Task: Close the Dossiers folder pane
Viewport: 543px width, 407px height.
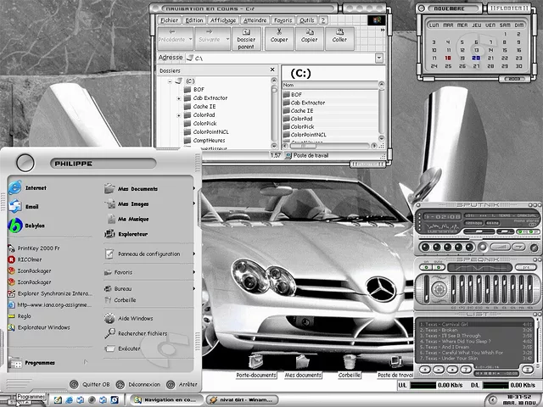Action: [x=271, y=70]
